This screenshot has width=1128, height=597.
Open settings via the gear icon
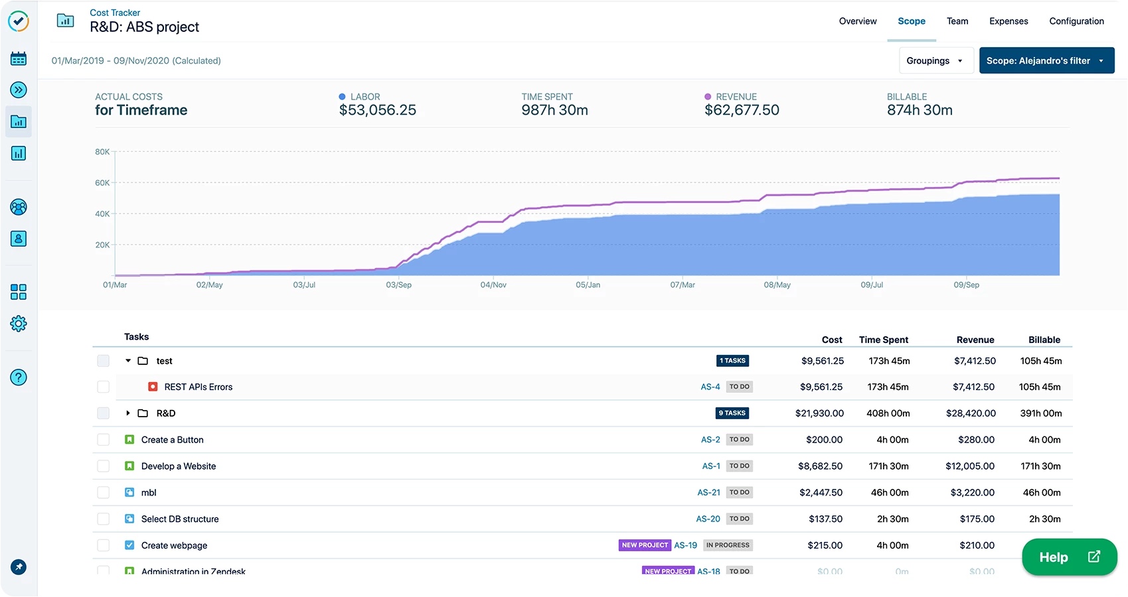pos(18,323)
